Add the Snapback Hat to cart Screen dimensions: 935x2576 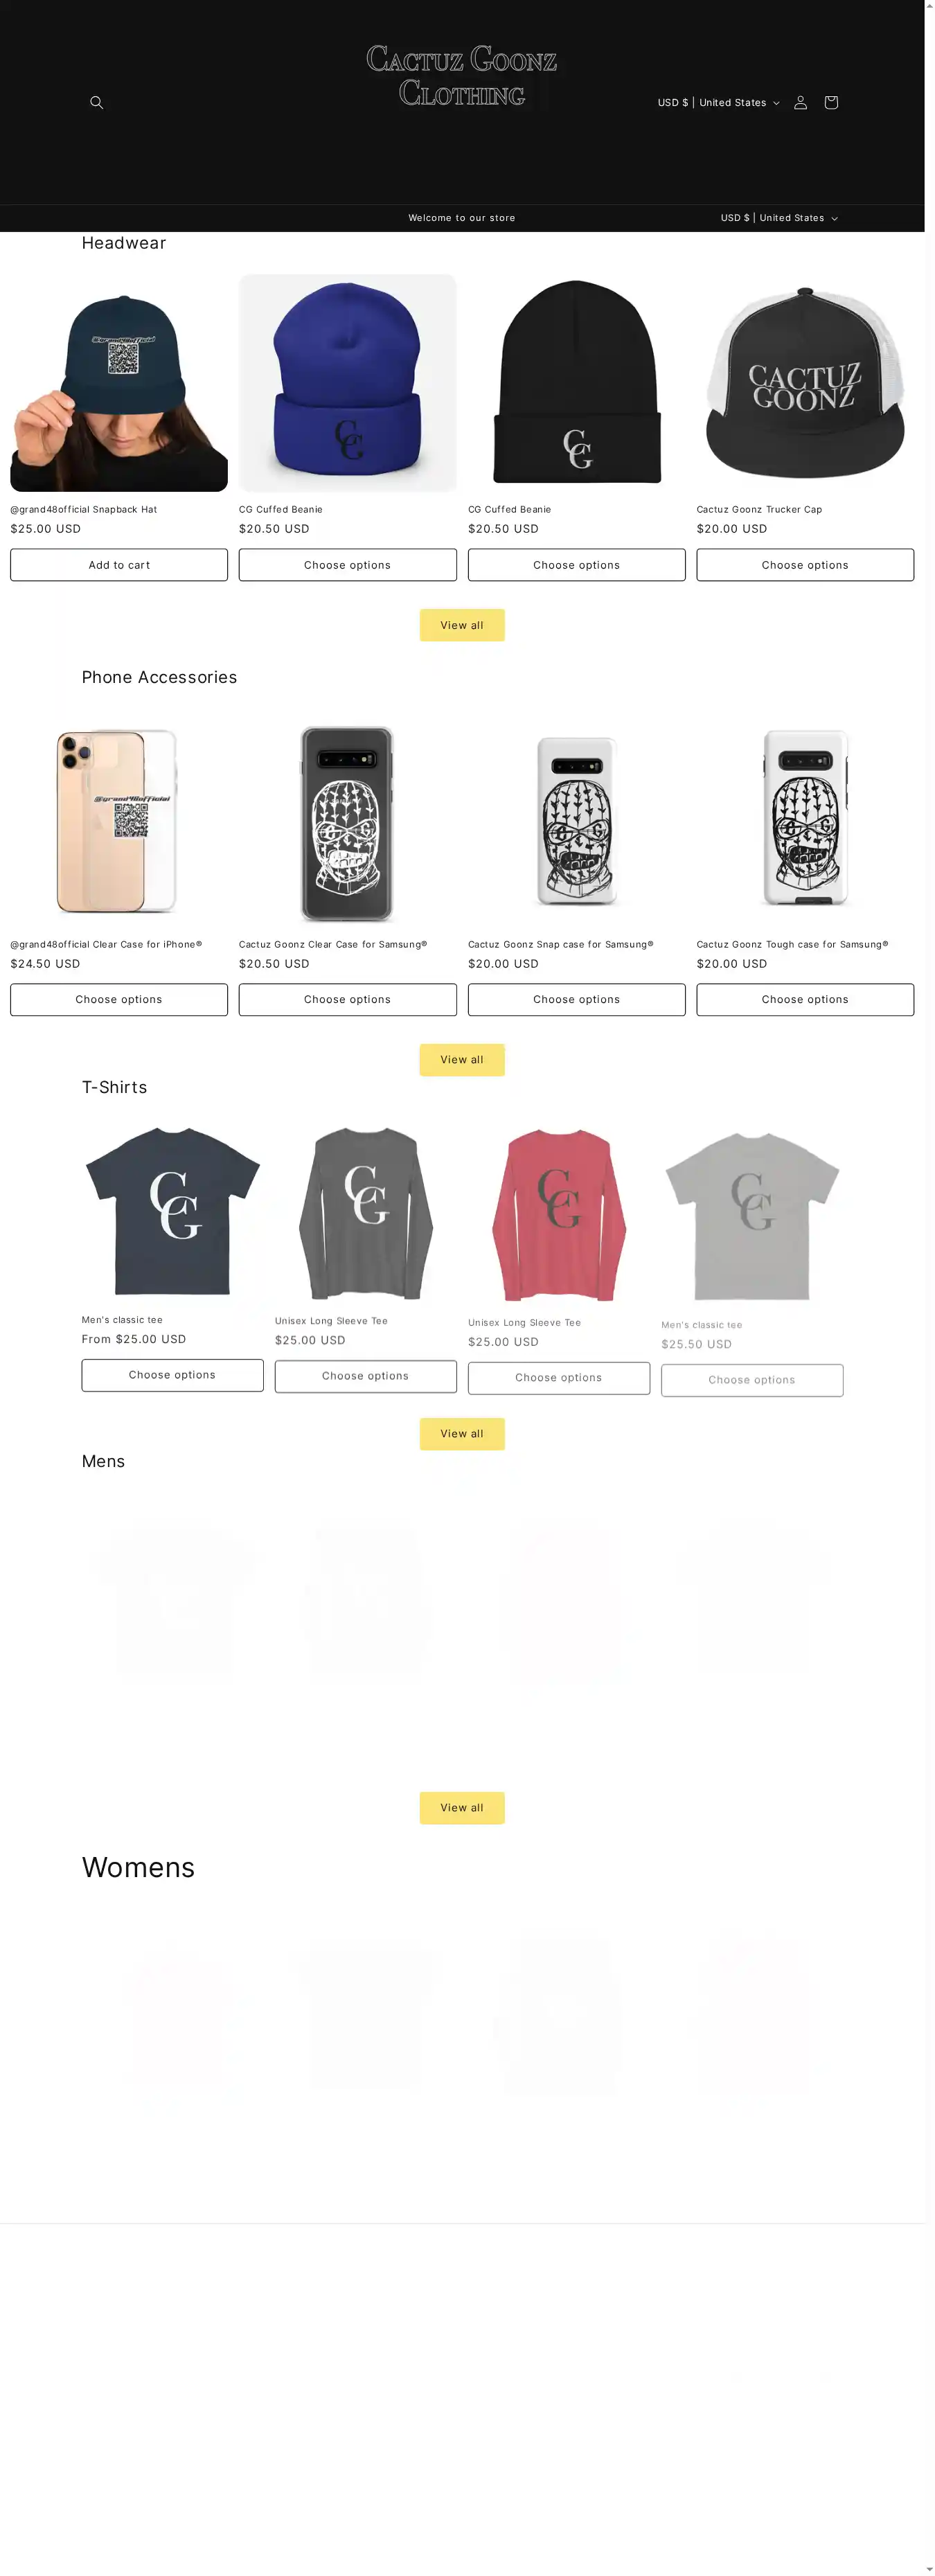119,565
